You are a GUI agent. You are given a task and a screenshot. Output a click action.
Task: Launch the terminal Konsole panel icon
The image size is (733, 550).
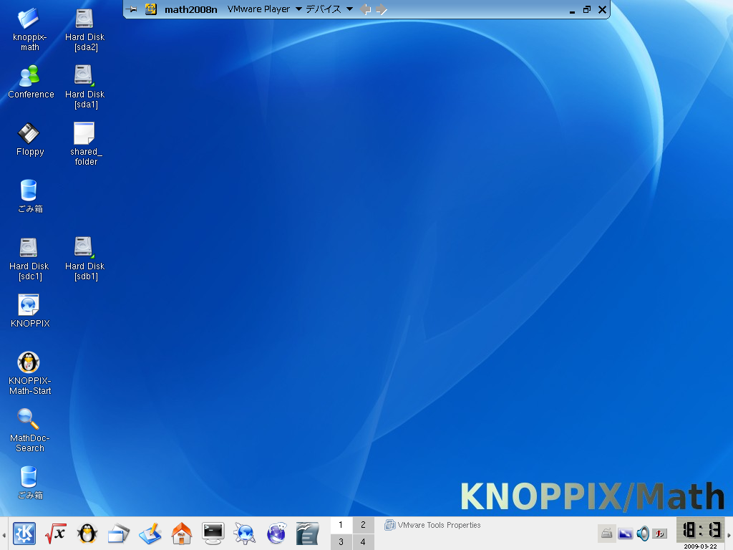pos(213,534)
